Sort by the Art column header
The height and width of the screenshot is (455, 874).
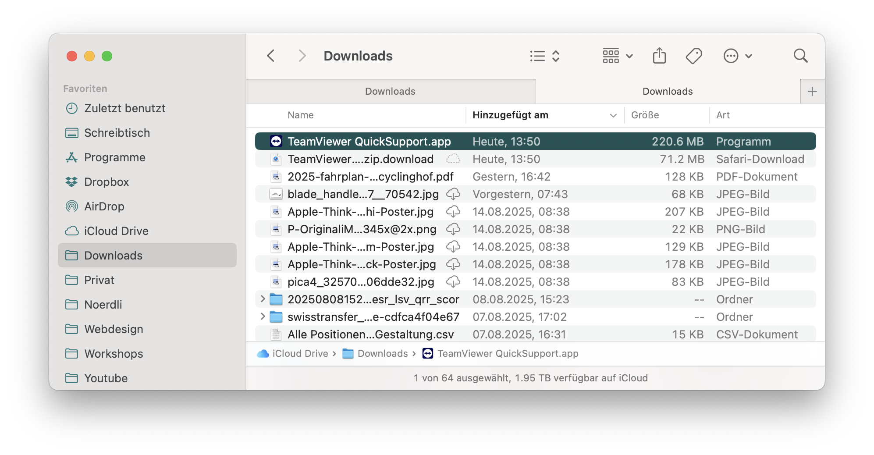click(x=723, y=115)
